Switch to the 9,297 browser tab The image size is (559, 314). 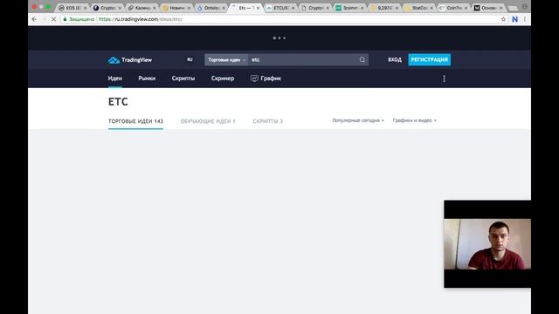click(x=385, y=8)
